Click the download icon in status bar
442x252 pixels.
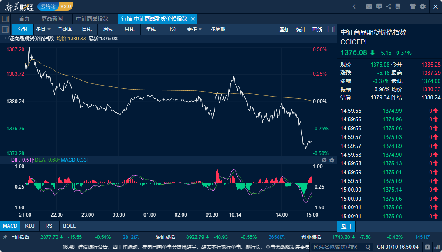pyautogui.click(x=428, y=247)
